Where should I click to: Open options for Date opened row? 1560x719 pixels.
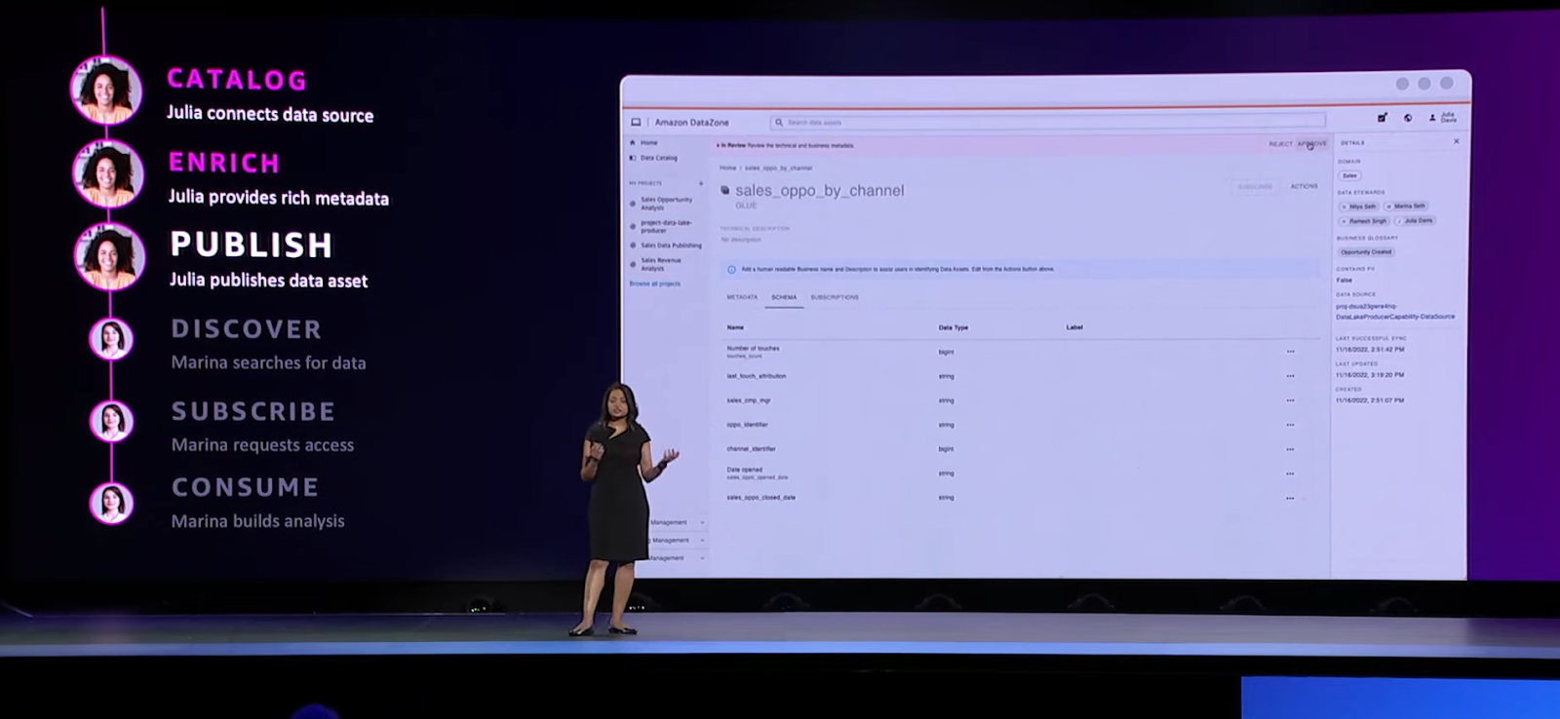(x=1290, y=473)
